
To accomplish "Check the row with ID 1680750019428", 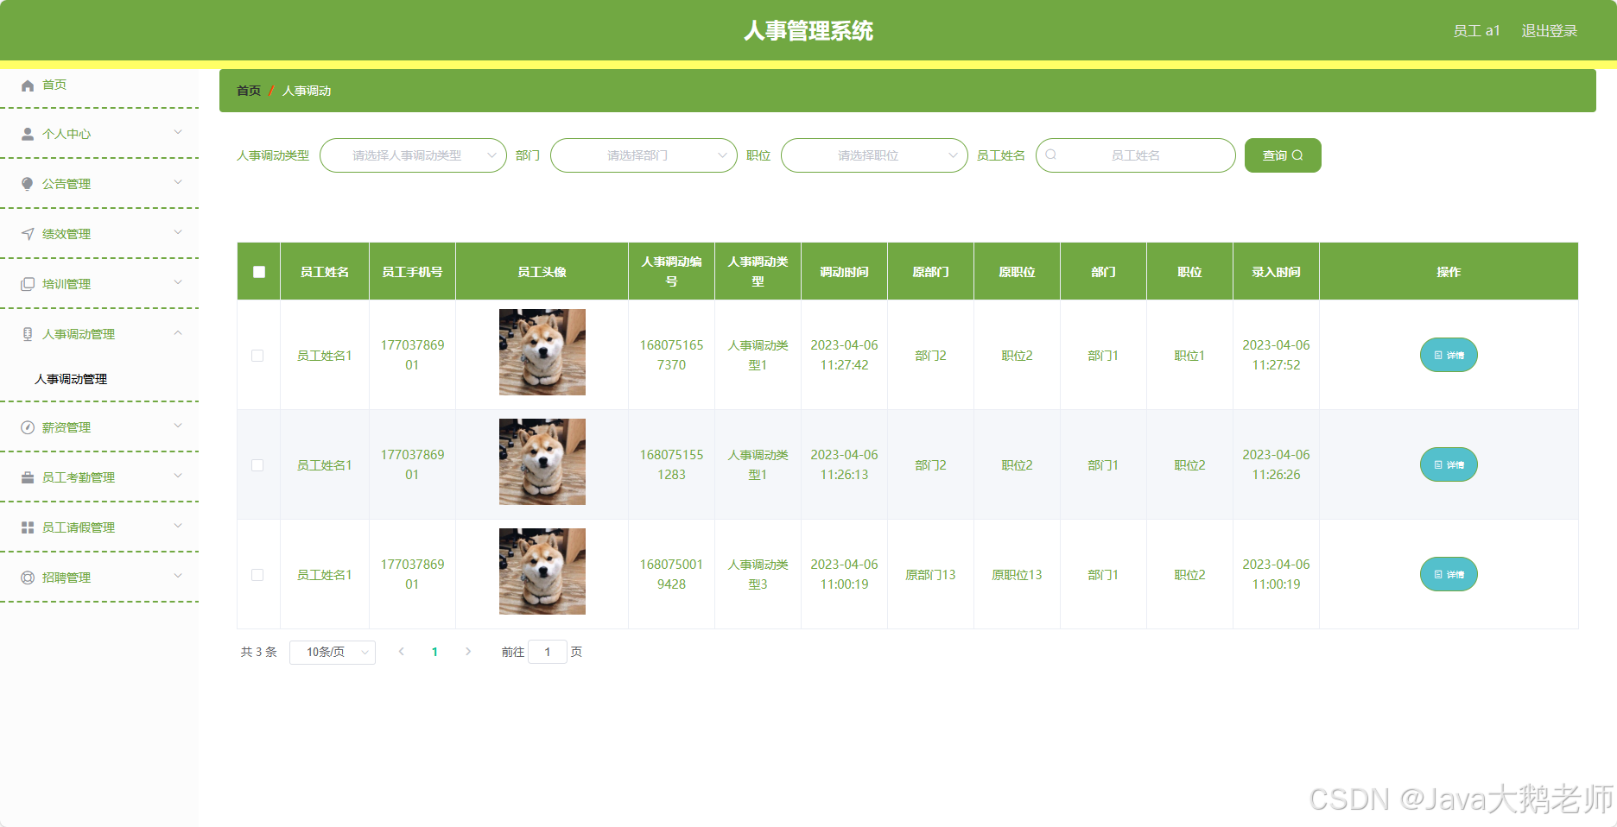I will click(x=257, y=575).
